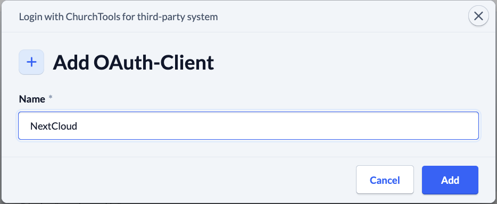Confirm creating the NextCloud client with Add
Screen dimensions: 497x204
[x=450, y=180]
